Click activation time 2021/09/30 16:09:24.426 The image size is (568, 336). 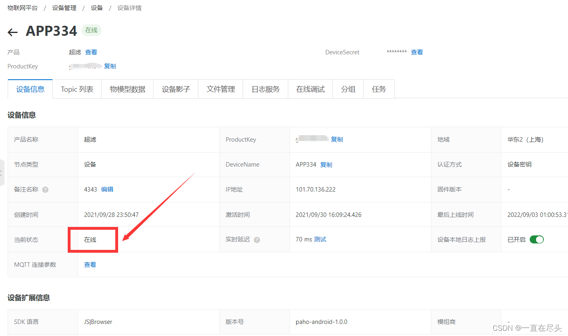coord(329,214)
